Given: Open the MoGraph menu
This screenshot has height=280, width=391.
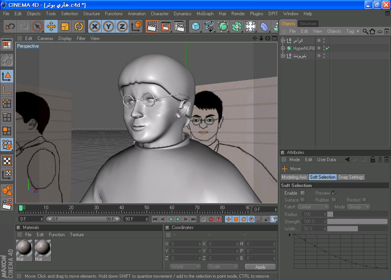Looking at the screenshot, I should [x=205, y=14].
